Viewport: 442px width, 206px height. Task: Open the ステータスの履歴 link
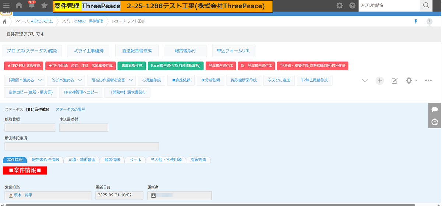coord(70,109)
